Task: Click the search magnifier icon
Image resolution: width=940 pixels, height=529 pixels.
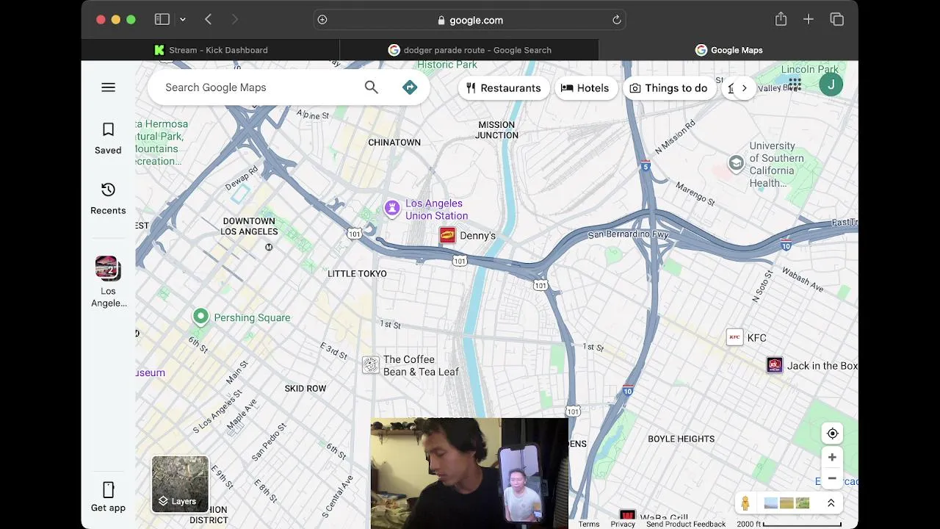Action: point(371,87)
